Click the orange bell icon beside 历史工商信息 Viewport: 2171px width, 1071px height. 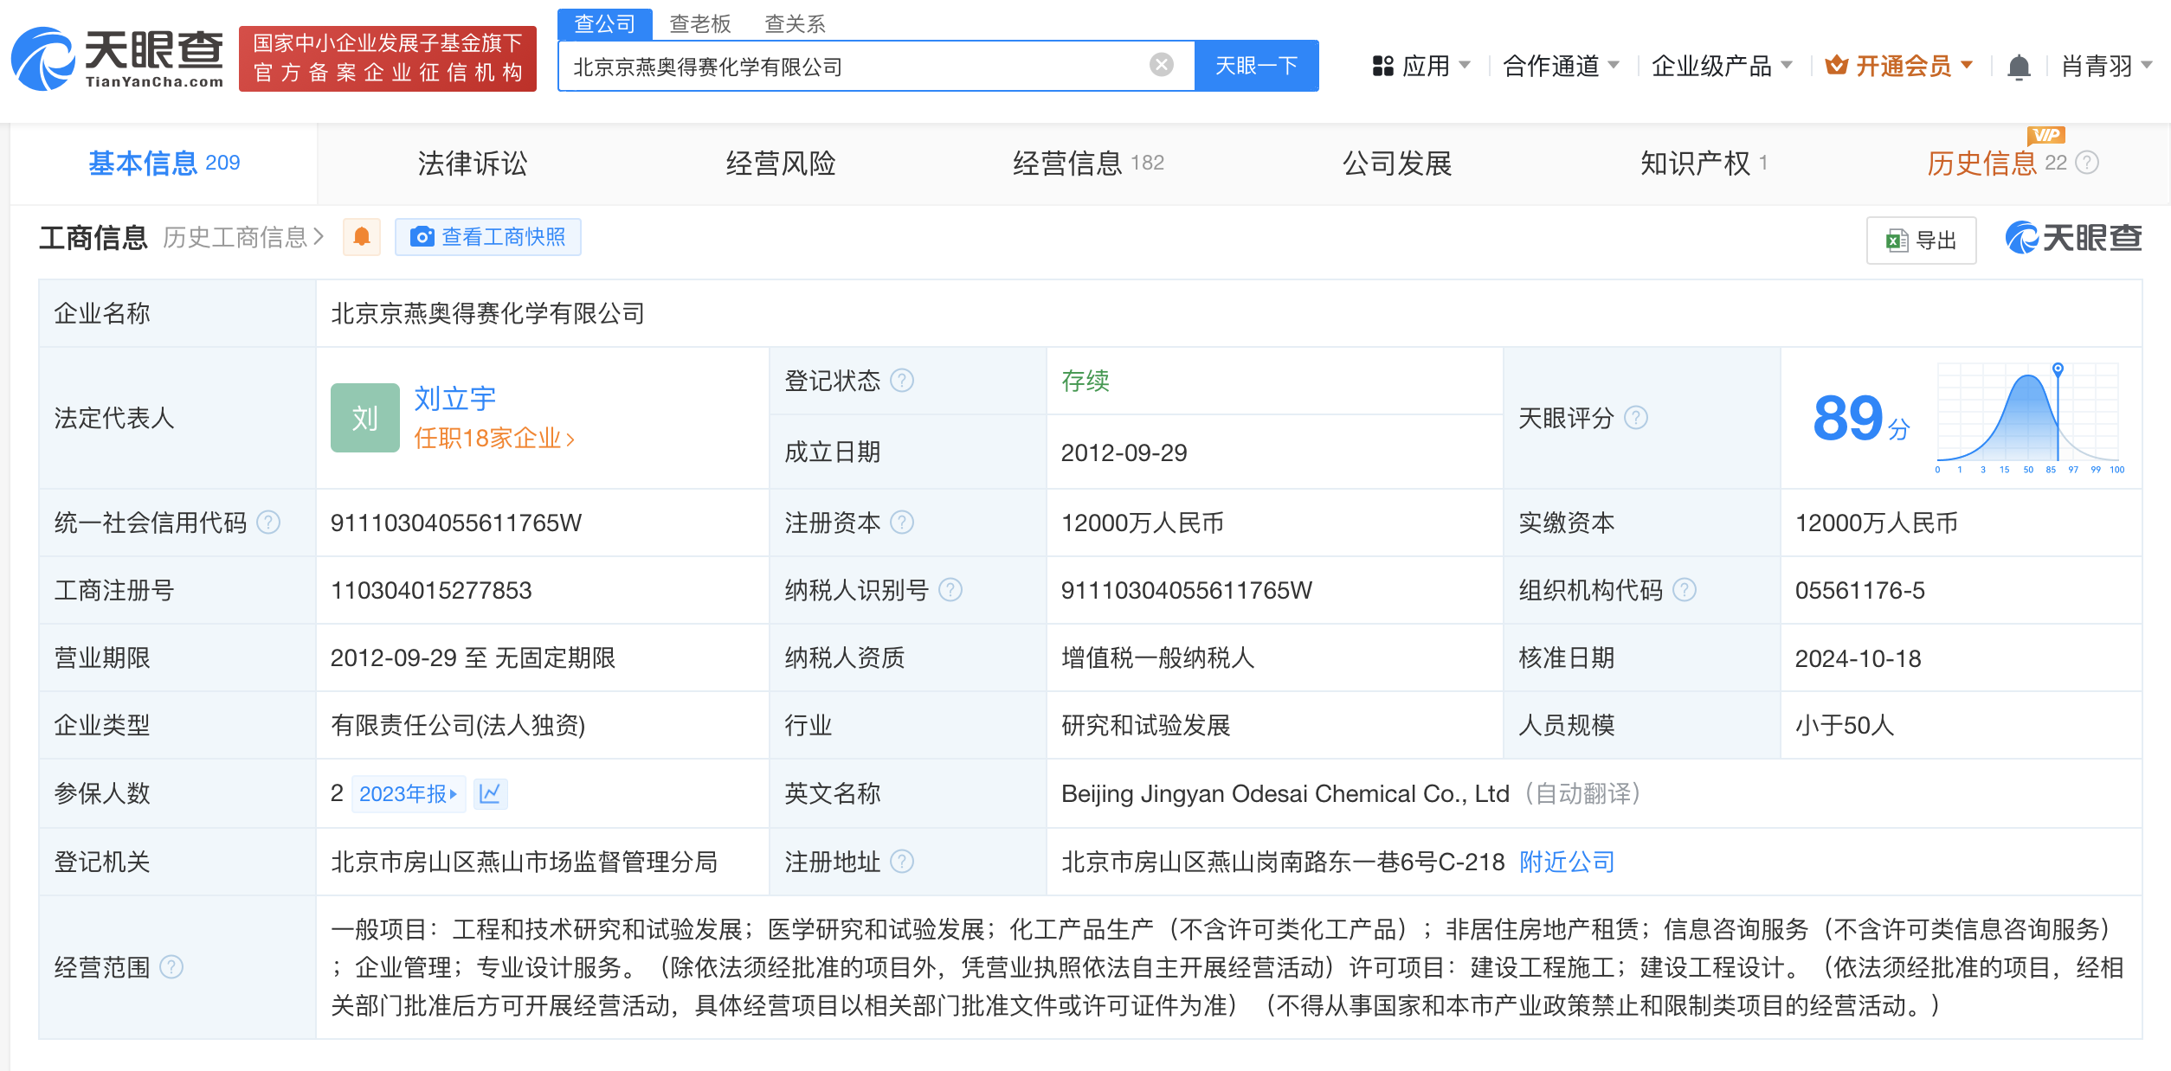362,236
